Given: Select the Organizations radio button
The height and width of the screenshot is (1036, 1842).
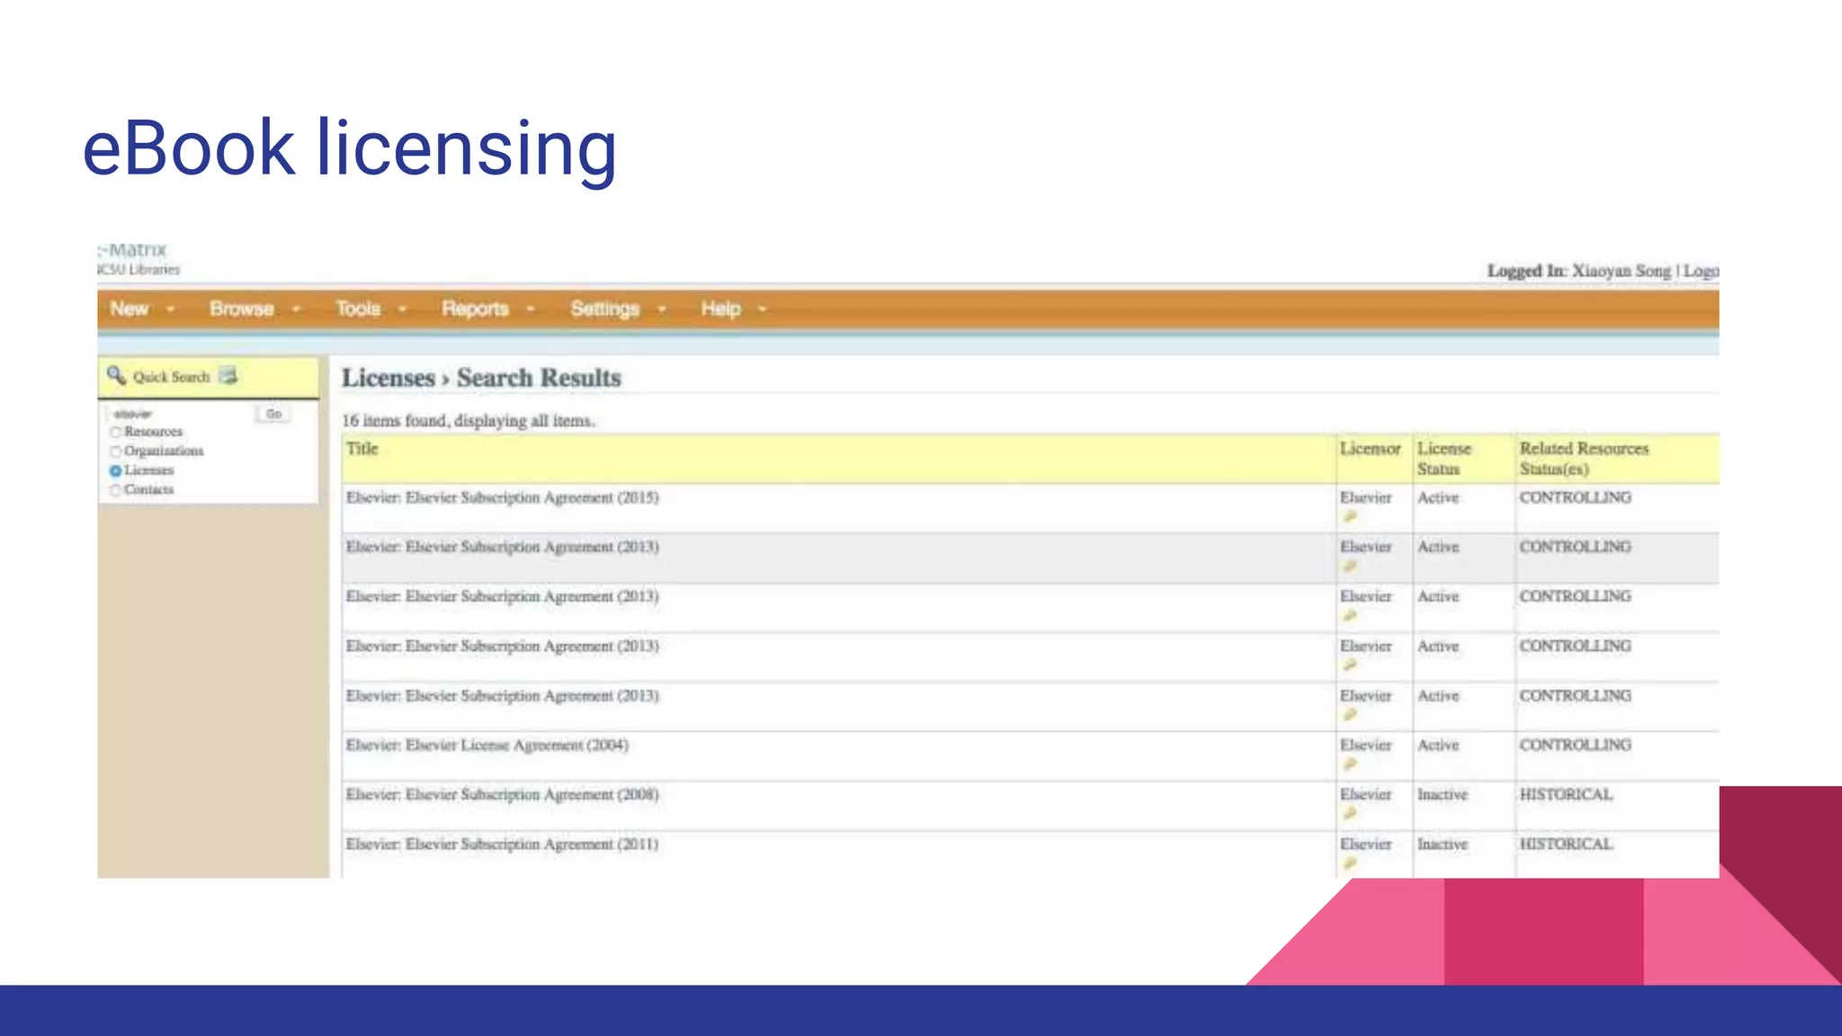Looking at the screenshot, I should tap(115, 451).
